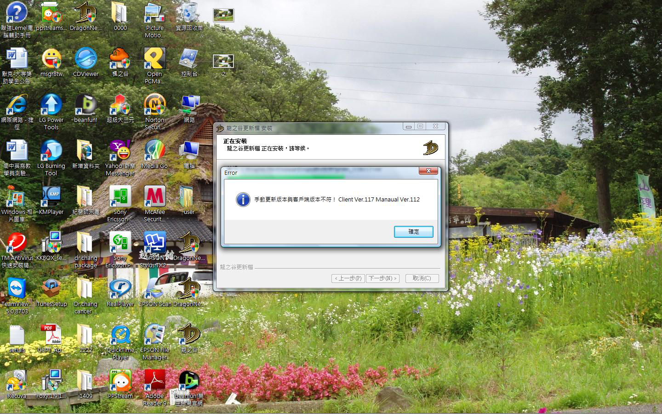Select the EPSON File Manager icon

154,342
